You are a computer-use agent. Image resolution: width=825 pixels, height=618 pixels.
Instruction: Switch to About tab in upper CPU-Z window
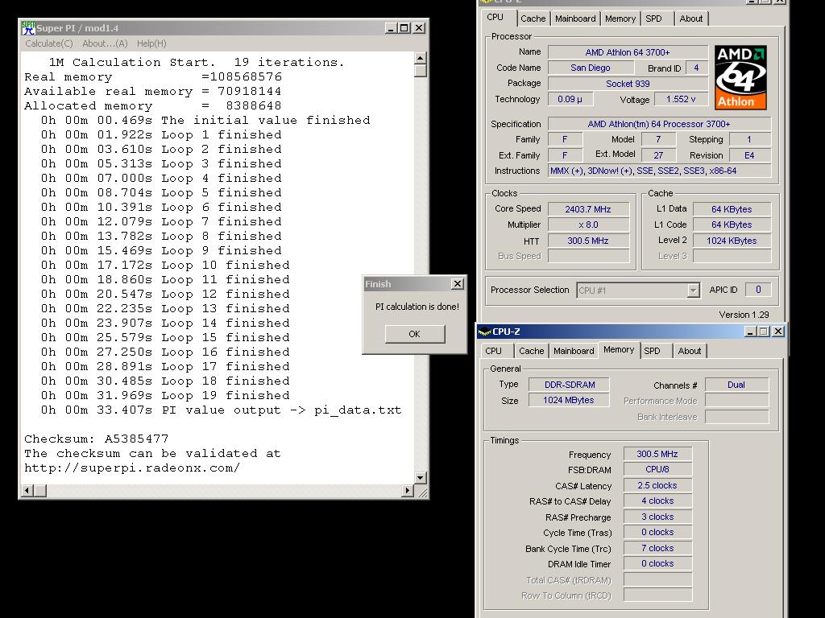[x=690, y=19]
